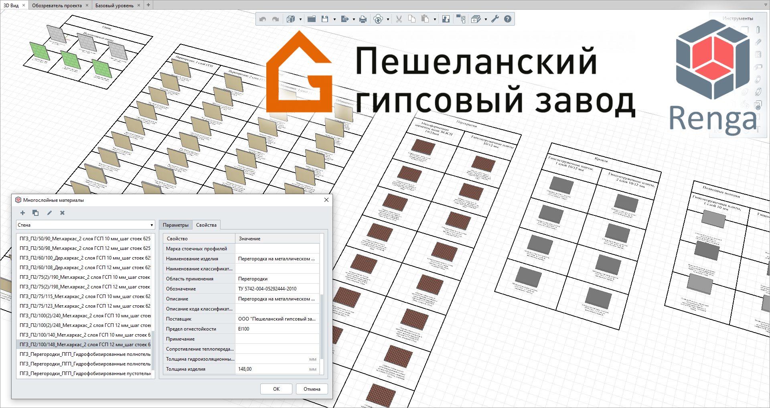Click the Save floppy disk icon
Viewport: 770px width, 408px height.
tap(325, 19)
